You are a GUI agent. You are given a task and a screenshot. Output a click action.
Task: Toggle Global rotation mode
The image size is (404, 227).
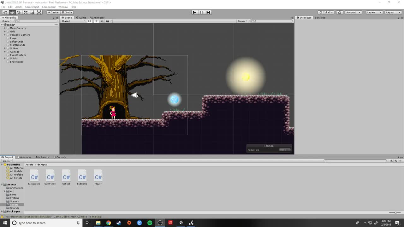tap(67, 12)
